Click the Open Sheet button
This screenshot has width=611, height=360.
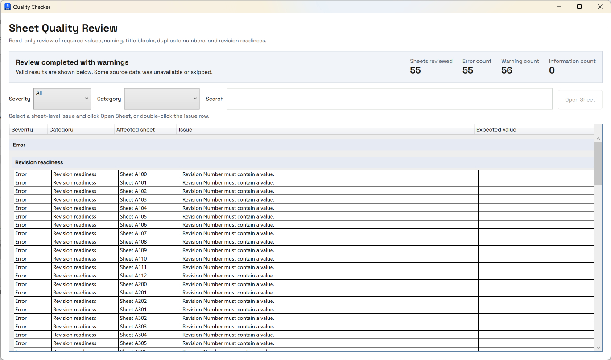[580, 99]
